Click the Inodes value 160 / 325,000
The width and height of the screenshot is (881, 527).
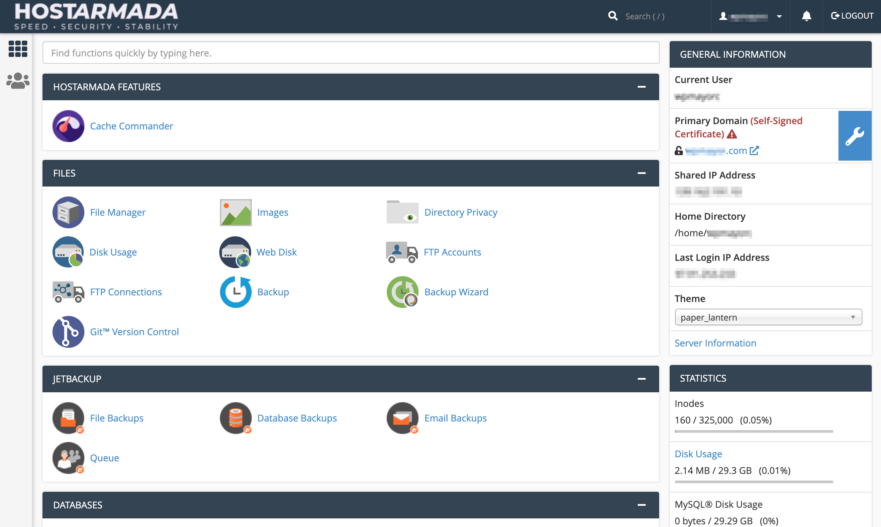point(704,420)
